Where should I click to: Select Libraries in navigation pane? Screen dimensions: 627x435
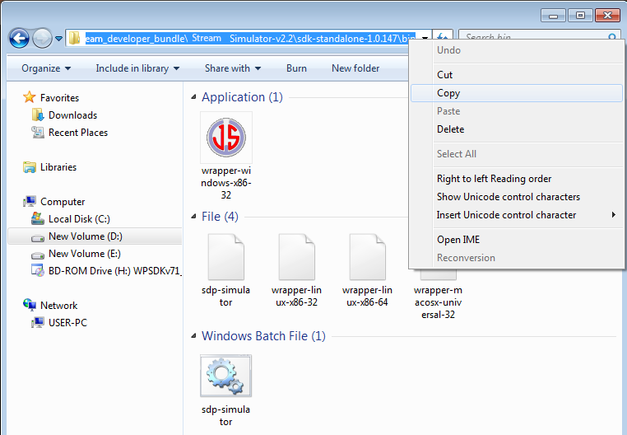tap(58, 167)
